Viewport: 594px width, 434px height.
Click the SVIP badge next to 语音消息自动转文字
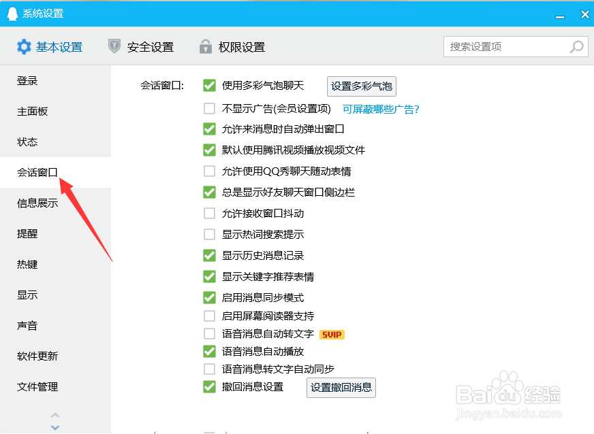tap(332, 335)
